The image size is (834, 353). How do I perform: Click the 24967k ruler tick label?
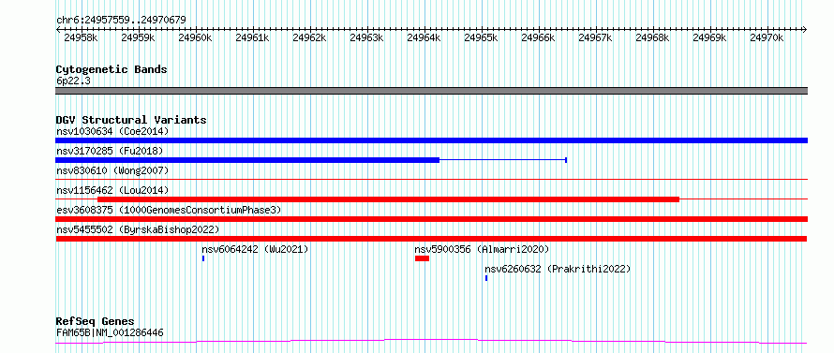pyautogui.click(x=595, y=37)
